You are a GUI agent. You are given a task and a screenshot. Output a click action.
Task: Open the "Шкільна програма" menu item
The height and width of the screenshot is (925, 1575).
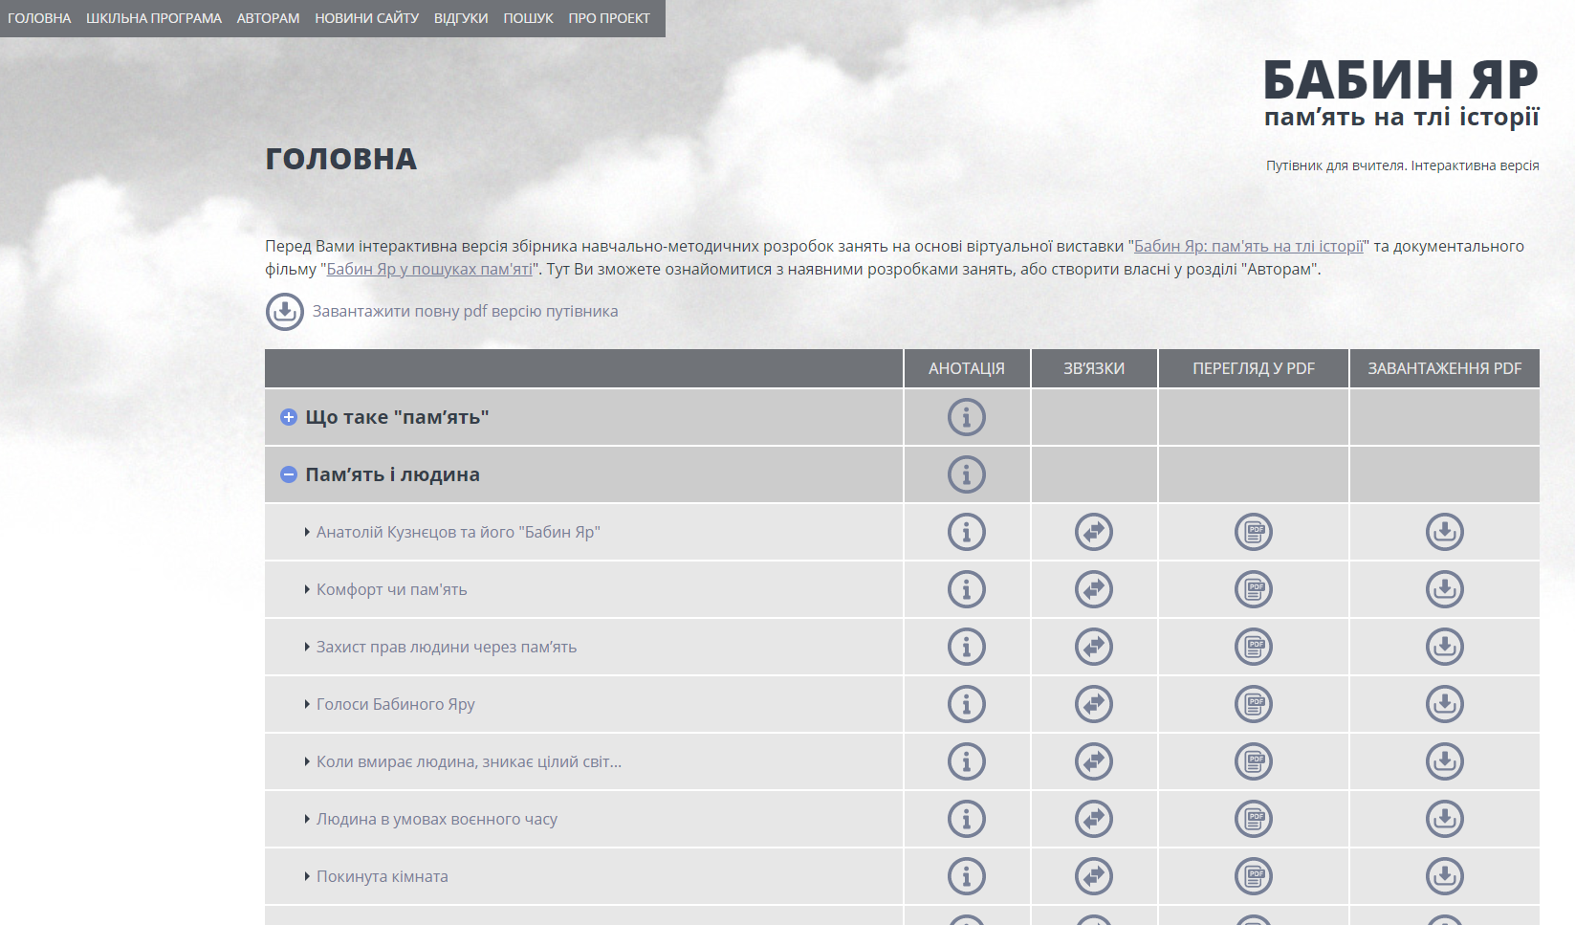(x=153, y=18)
